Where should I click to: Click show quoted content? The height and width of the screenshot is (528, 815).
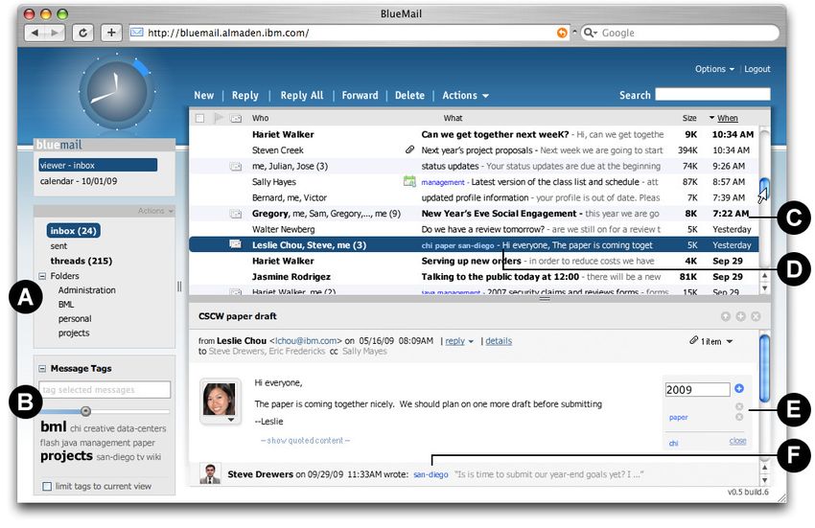tap(305, 441)
